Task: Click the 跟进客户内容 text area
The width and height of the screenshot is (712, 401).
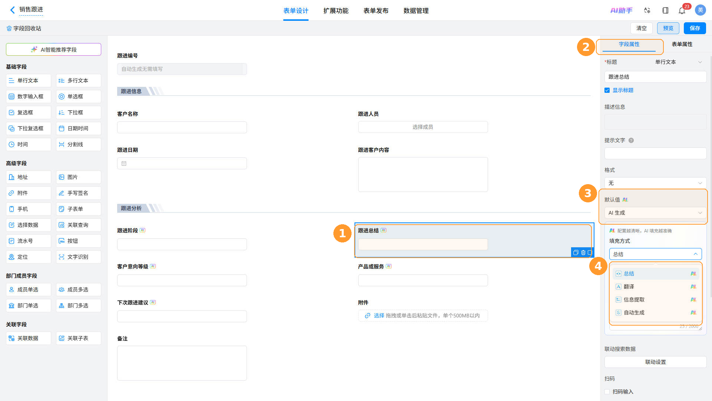Action: tap(423, 175)
